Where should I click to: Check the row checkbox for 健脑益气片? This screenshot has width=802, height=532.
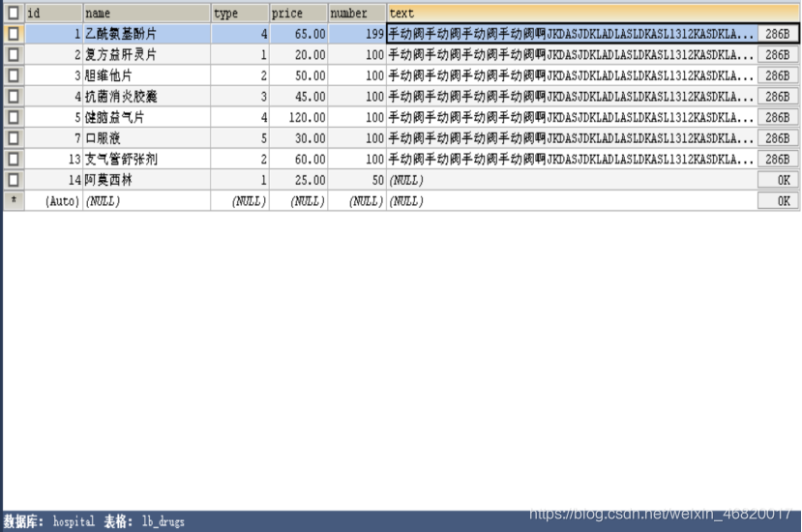pyautogui.click(x=14, y=117)
